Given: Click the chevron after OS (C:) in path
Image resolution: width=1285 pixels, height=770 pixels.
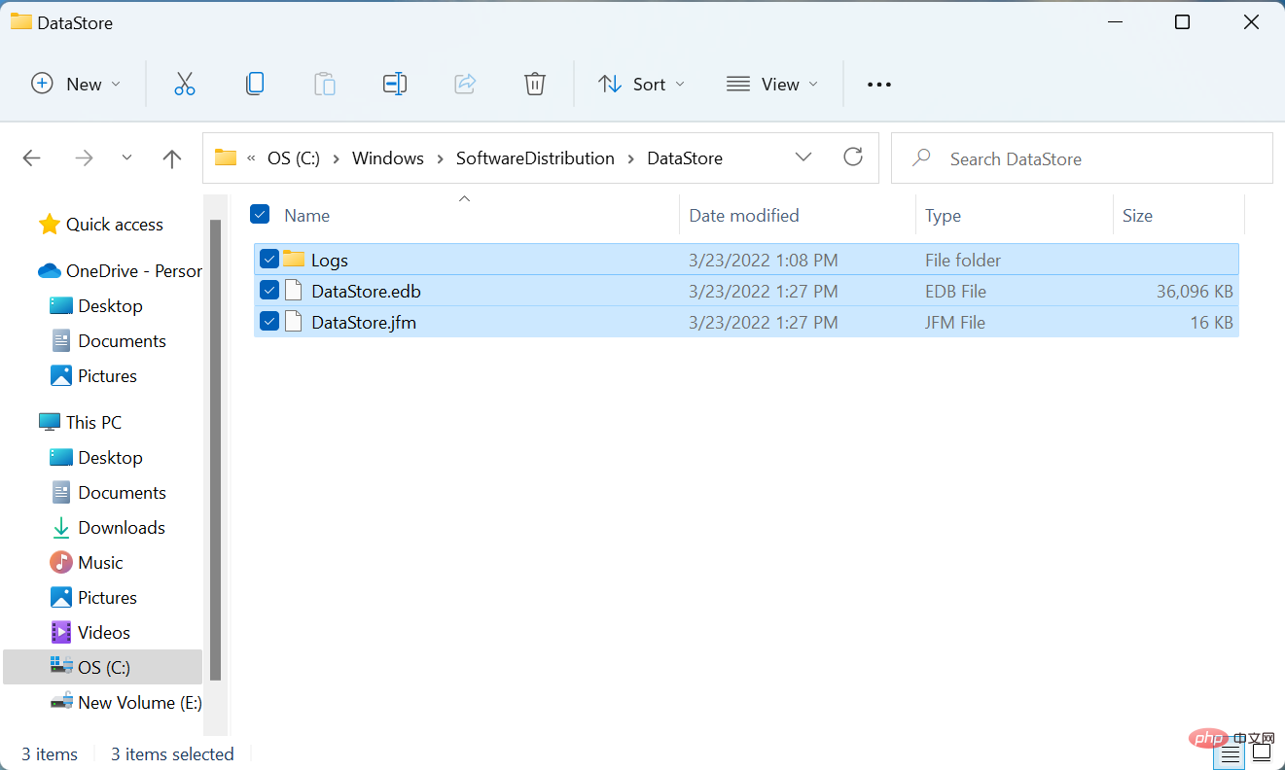Looking at the screenshot, I should pos(336,158).
